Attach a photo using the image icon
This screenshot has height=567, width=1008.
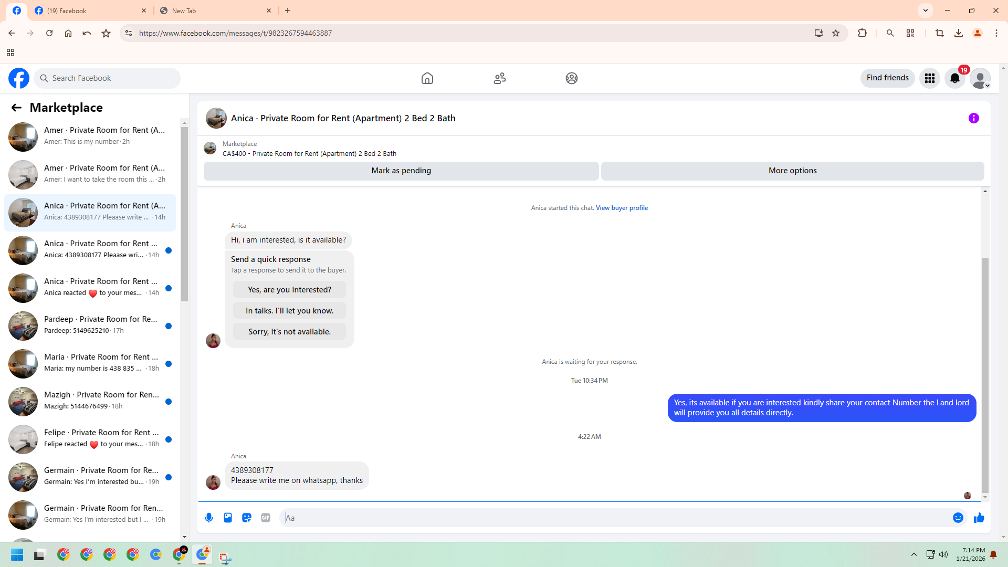[228, 518]
